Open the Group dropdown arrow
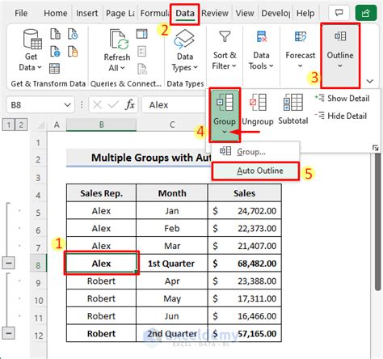 click(x=225, y=132)
